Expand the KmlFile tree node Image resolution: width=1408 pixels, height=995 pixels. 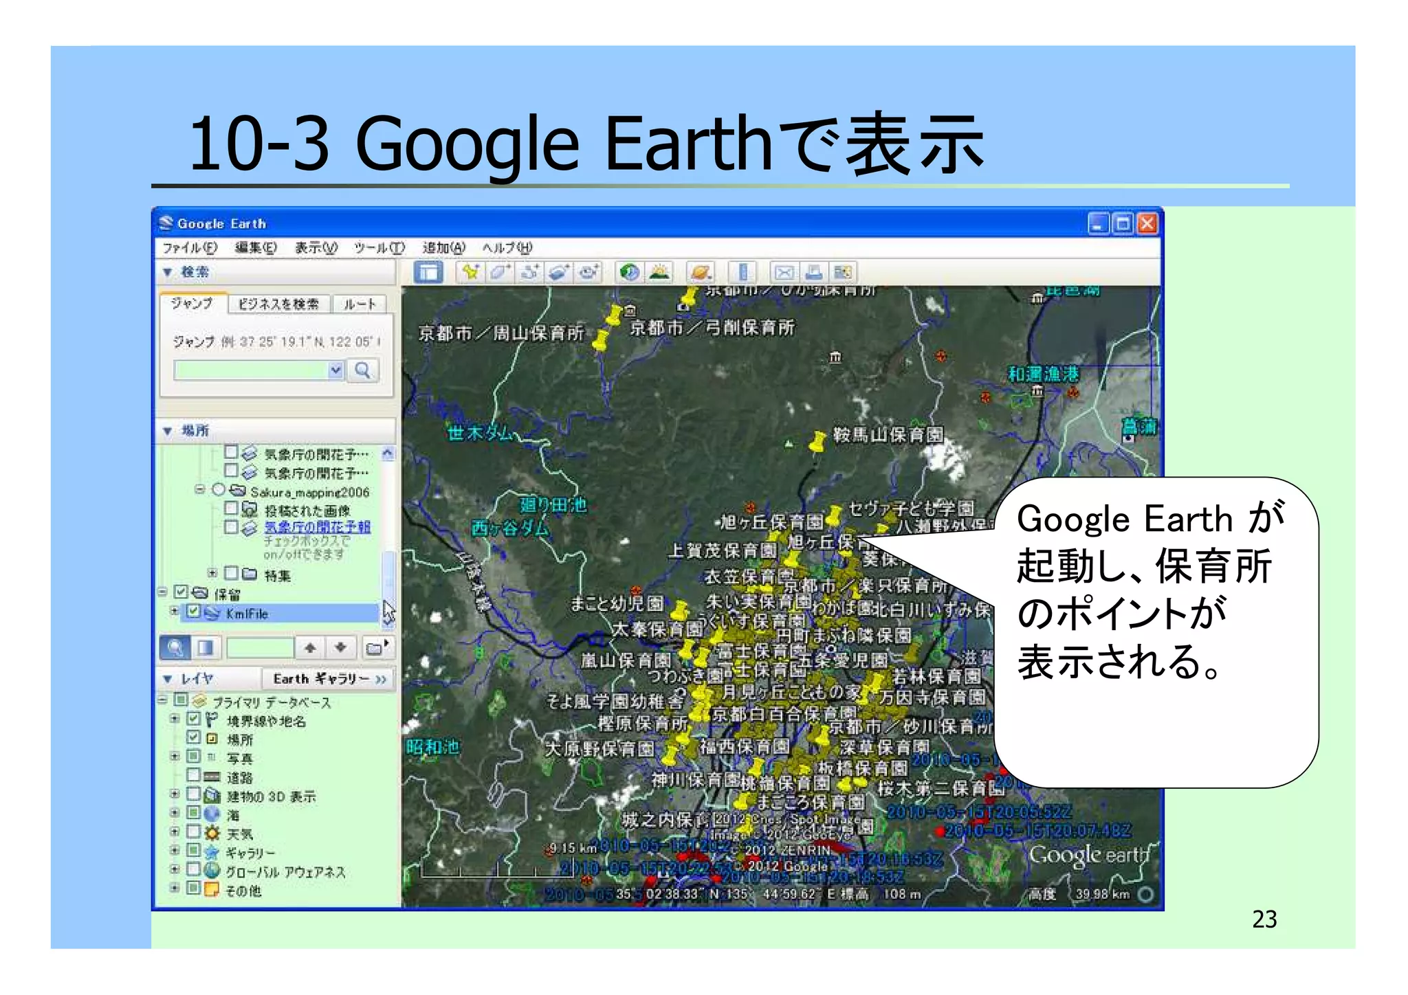click(x=175, y=611)
